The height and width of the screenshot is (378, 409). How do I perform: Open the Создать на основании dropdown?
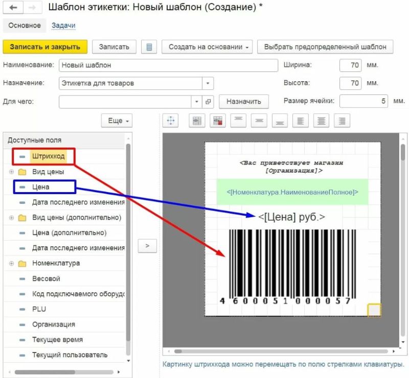207,47
